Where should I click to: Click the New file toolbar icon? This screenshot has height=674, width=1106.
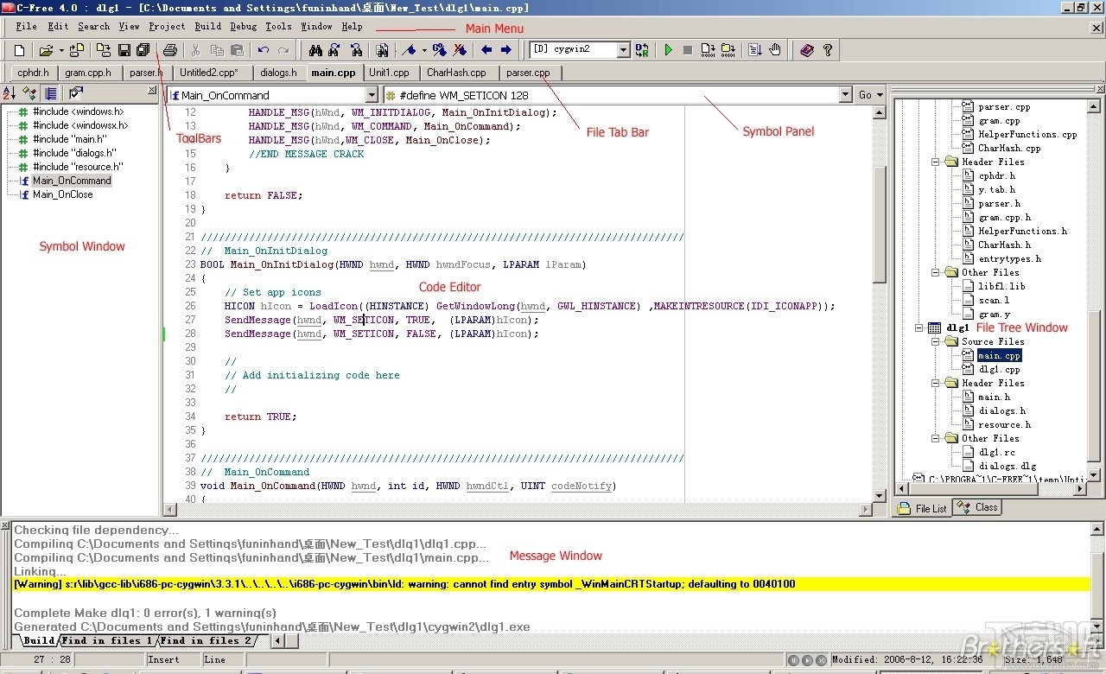click(x=19, y=50)
